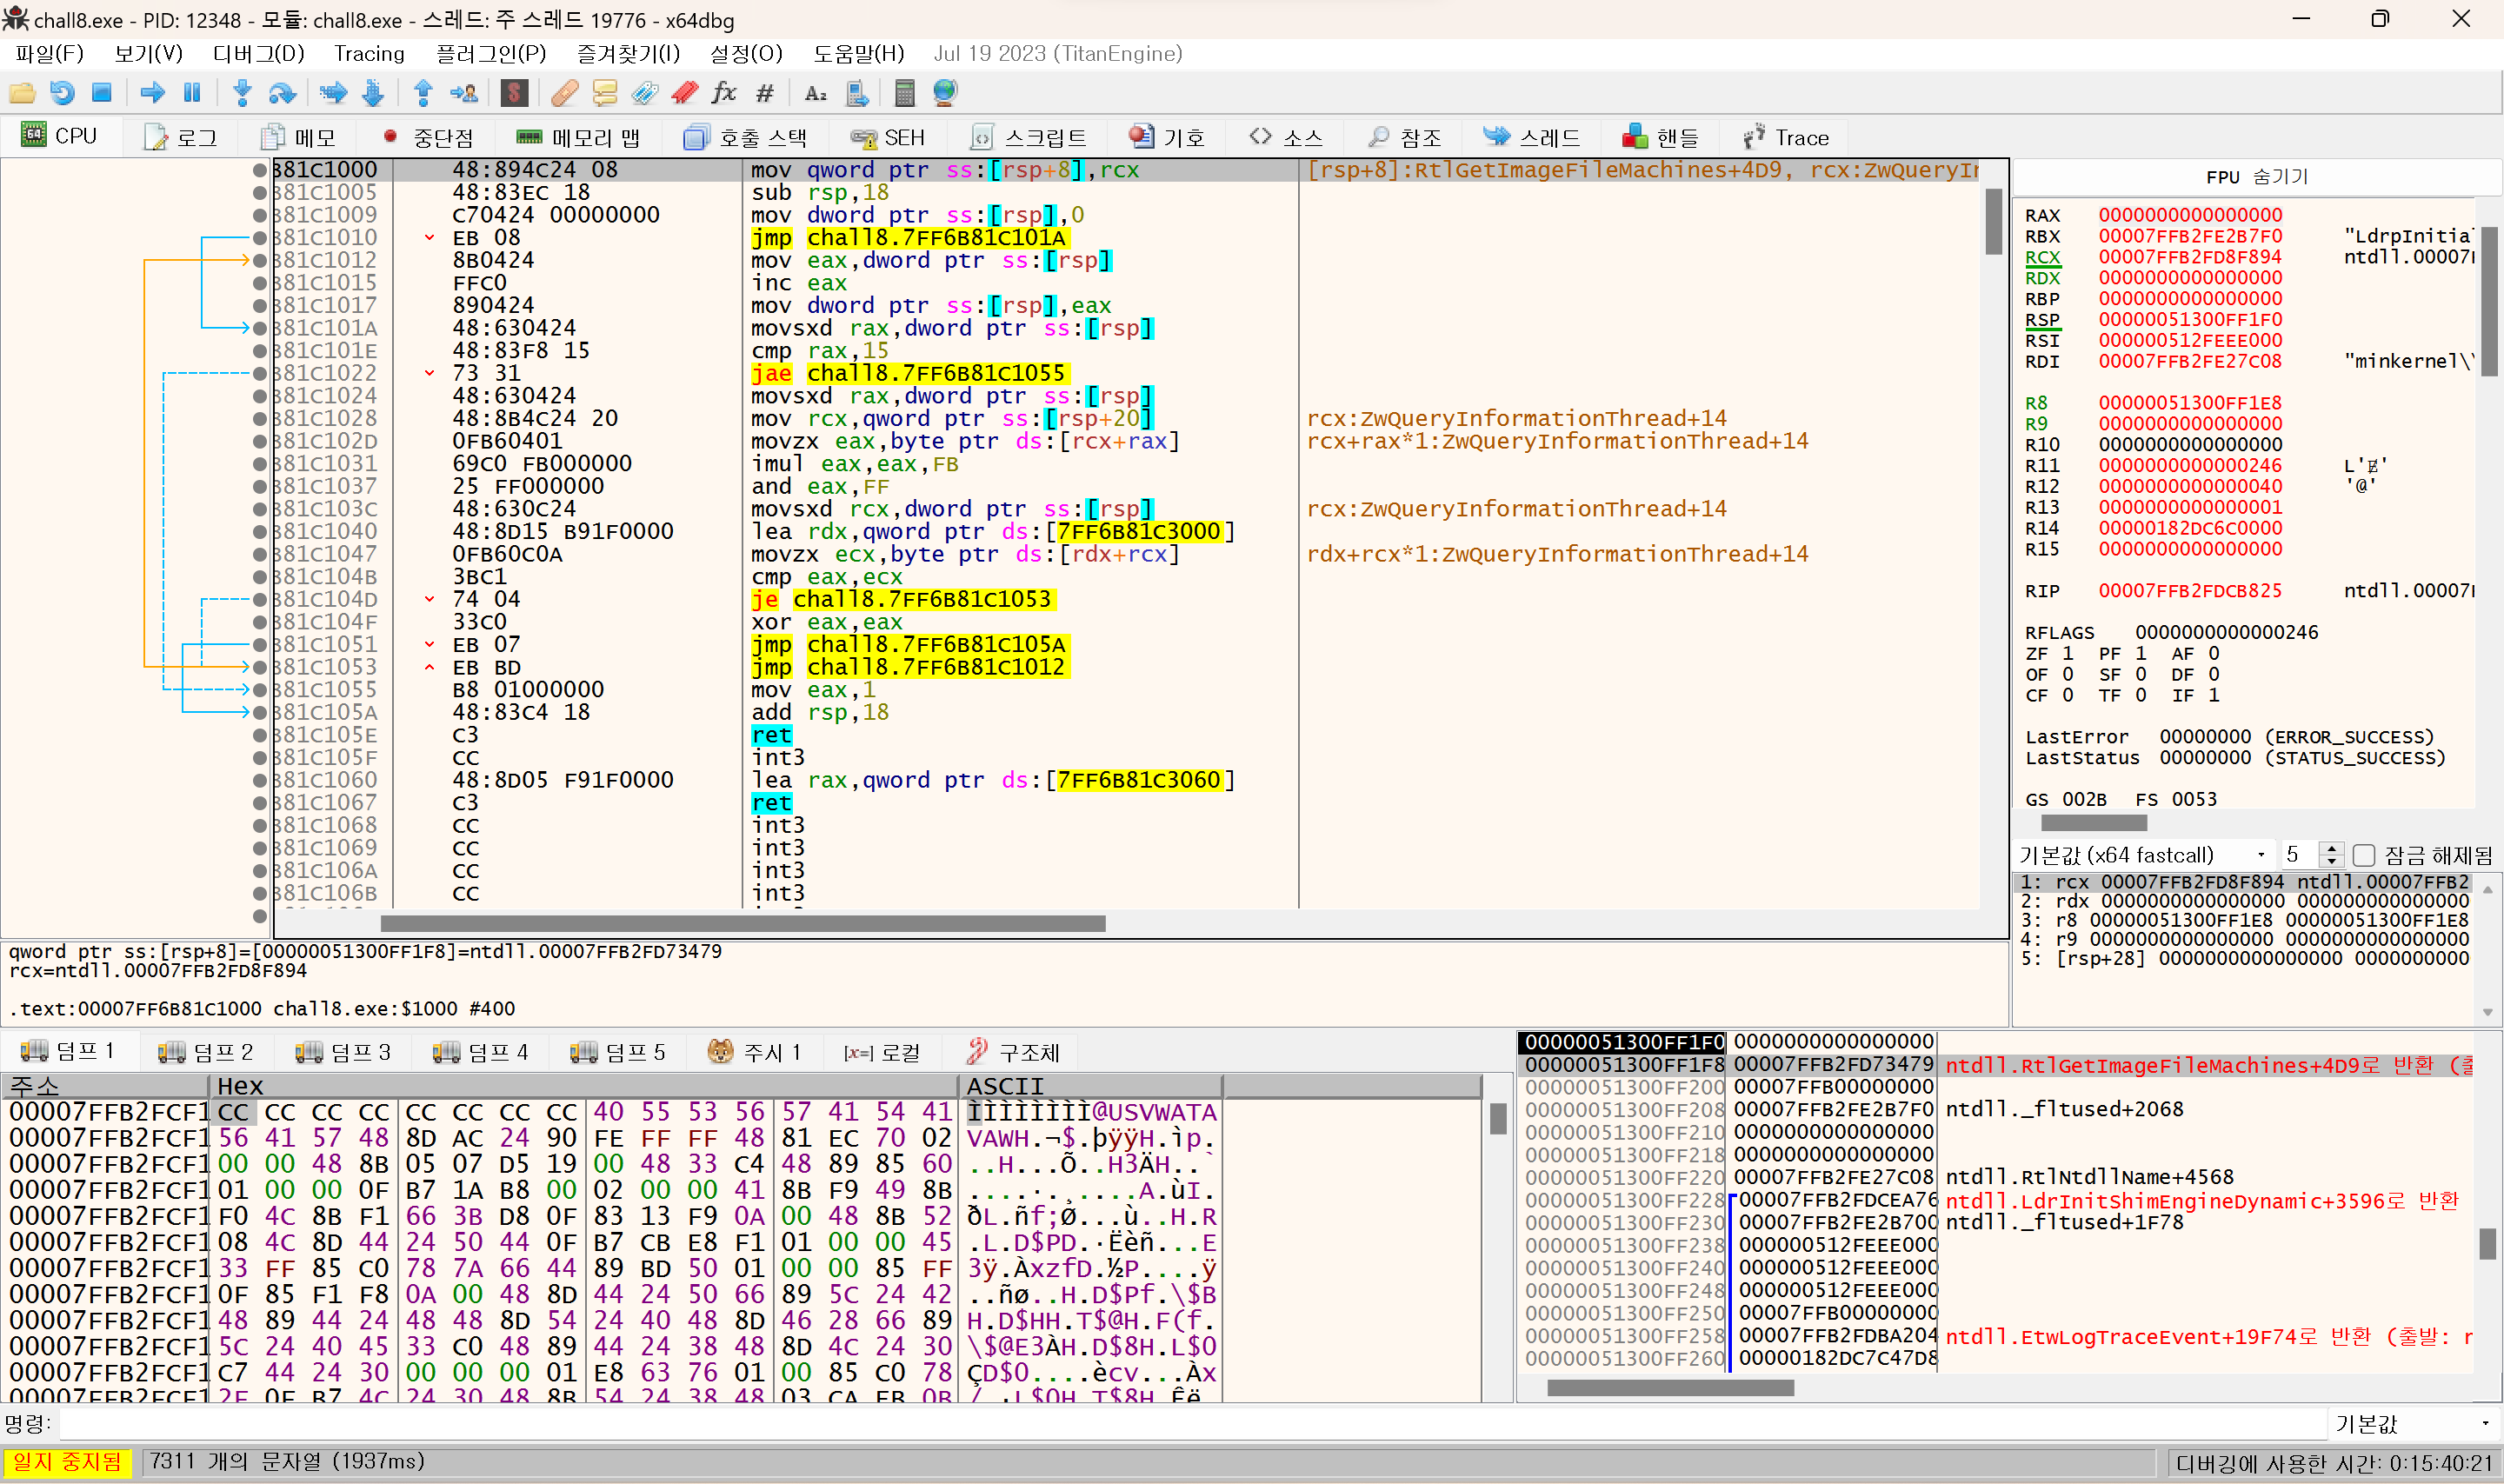Open the bookmarks red ribbon icon
The height and width of the screenshot is (1484, 2504).
[685, 93]
